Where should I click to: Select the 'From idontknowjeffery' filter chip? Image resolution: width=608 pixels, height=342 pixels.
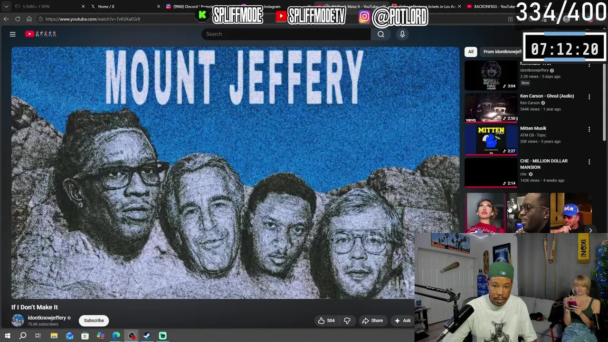coord(503,52)
